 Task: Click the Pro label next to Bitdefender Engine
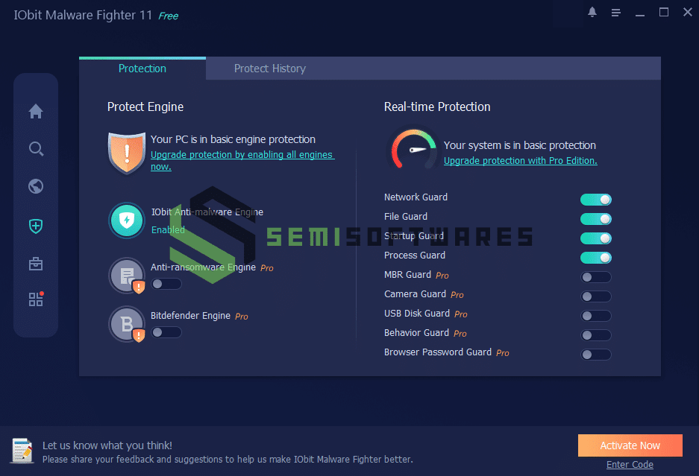(x=242, y=317)
